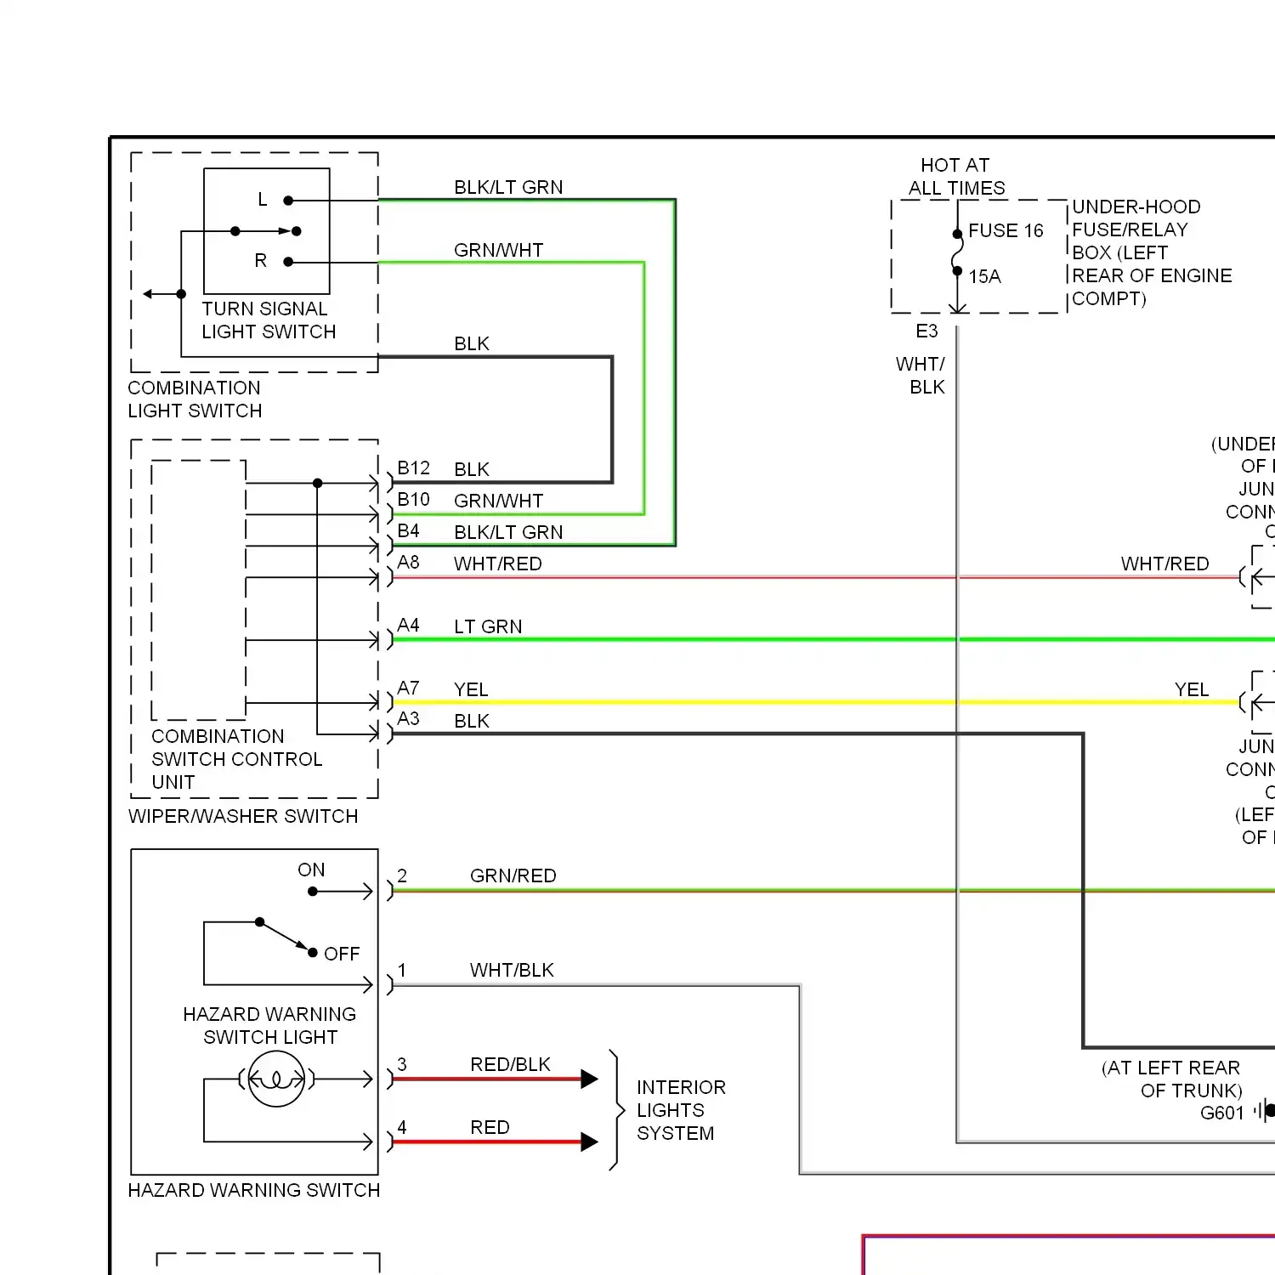Click the E3 connector label
The width and height of the screenshot is (1275, 1275).
926,331
